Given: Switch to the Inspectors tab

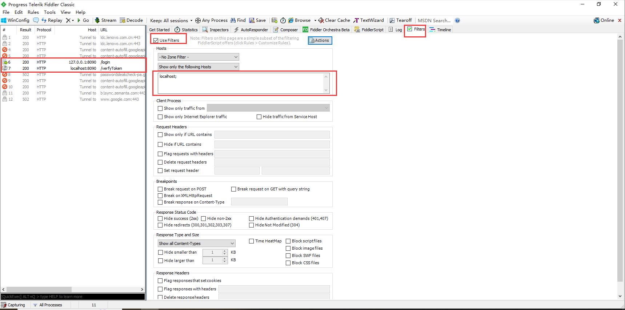Looking at the screenshot, I should click(216, 30).
